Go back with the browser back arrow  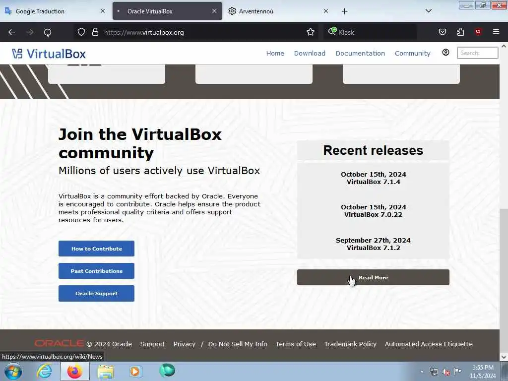tap(12, 32)
